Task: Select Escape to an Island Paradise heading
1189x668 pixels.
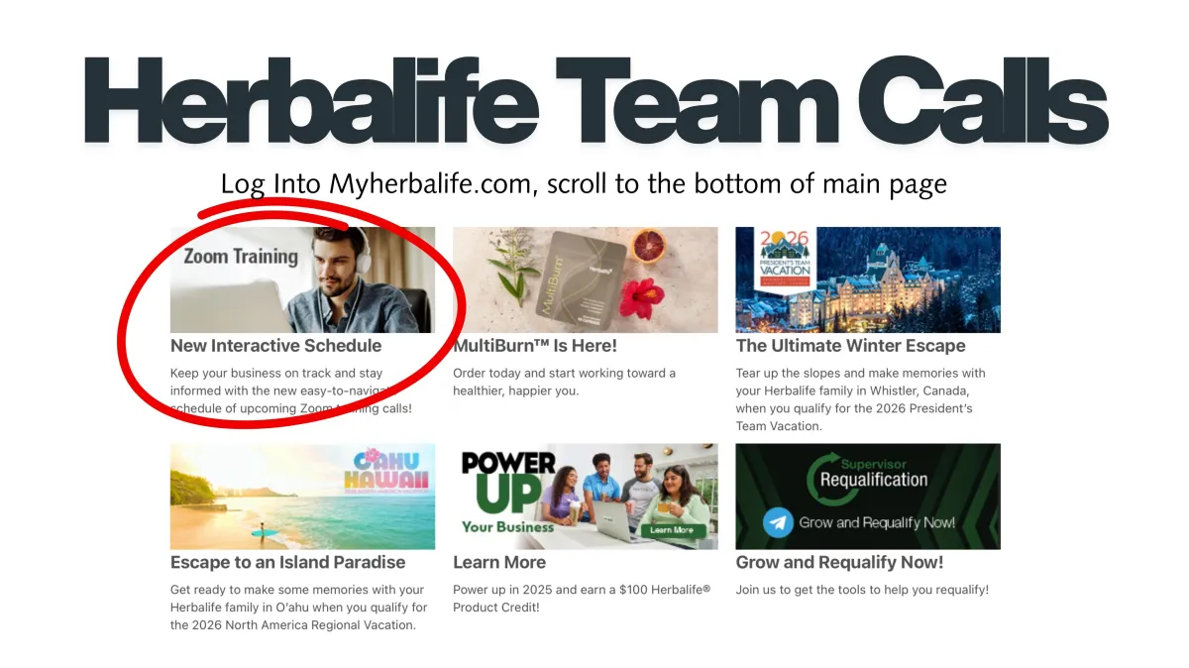Action: [x=287, y=562]
